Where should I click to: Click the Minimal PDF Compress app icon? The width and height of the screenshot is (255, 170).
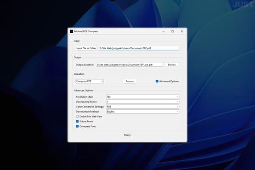71,31
